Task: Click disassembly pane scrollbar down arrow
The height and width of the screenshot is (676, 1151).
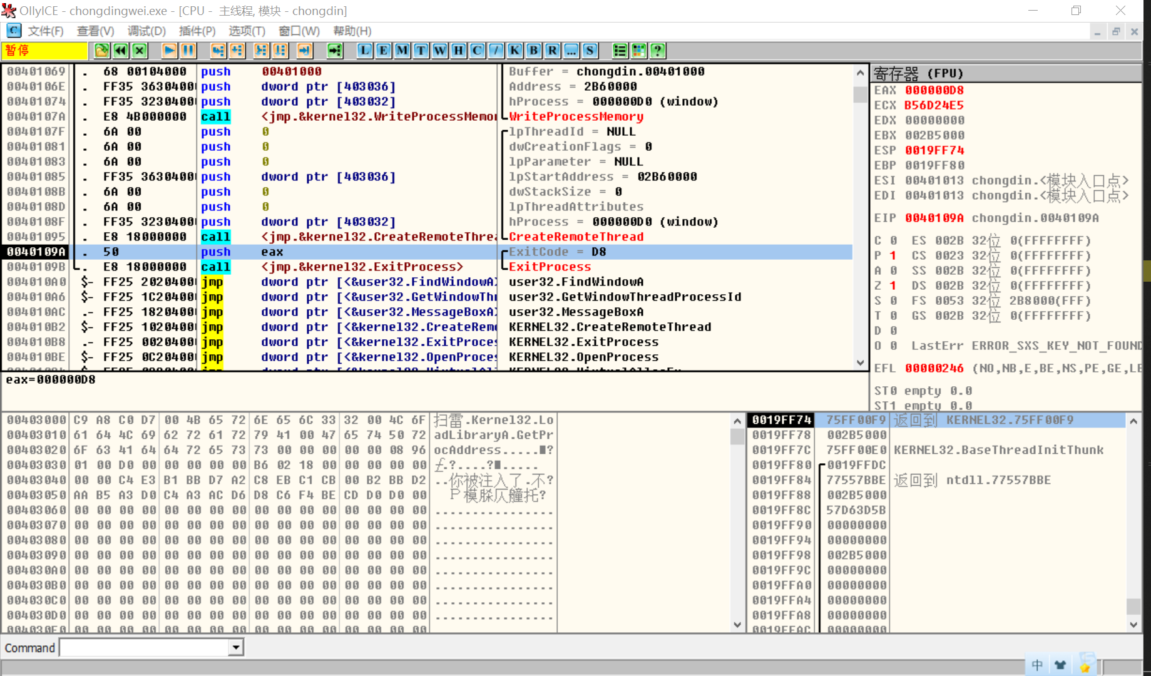Action: click(861, 362)
